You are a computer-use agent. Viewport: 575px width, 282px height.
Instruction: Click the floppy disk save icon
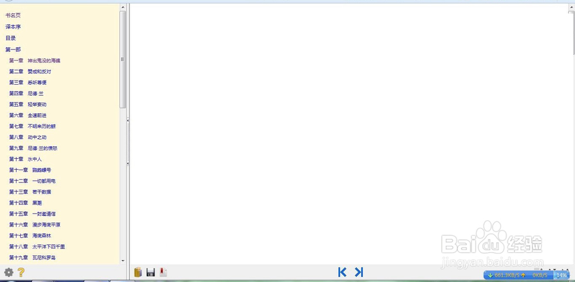[x=150, y=272]
